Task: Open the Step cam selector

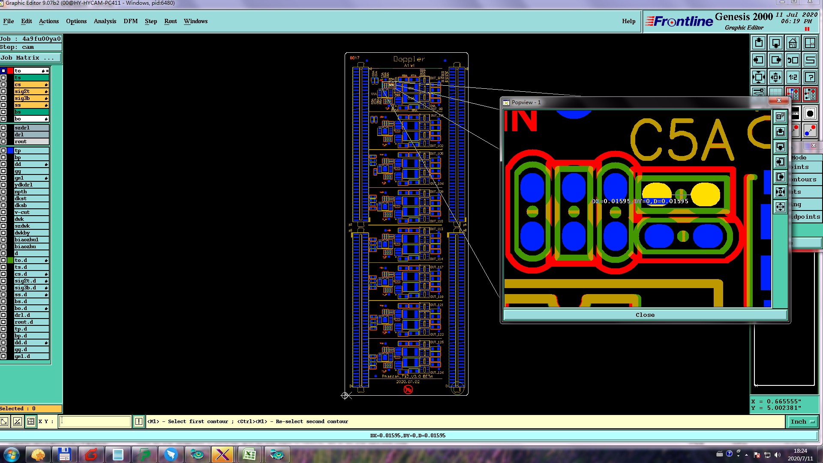Action: click(x=30, y=47)
